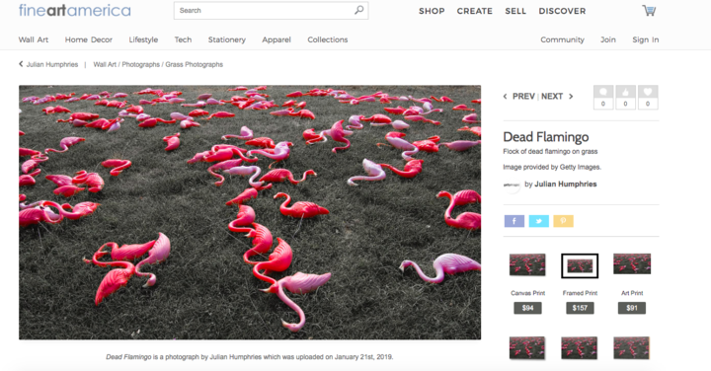Open the CREATE menu
Viewport: 711px width, 371px height.
474,11
